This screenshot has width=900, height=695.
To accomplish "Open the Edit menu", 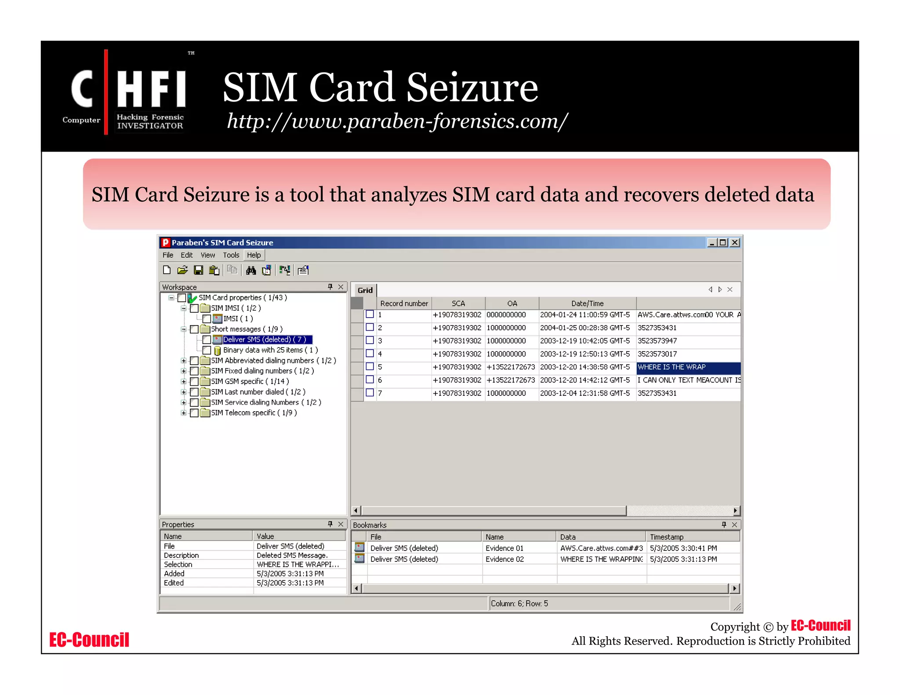I will coord(187,255).
